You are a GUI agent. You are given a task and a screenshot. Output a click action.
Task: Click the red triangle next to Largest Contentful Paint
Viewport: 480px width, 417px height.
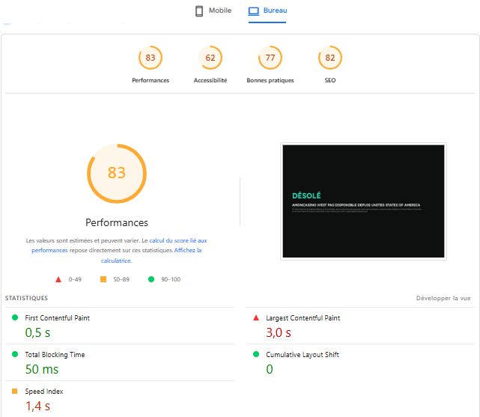point(256,318)
